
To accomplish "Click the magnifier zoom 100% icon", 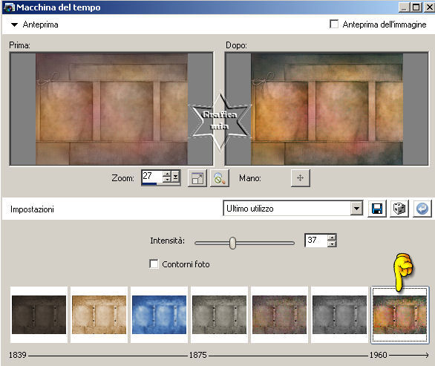I will 220,178.
